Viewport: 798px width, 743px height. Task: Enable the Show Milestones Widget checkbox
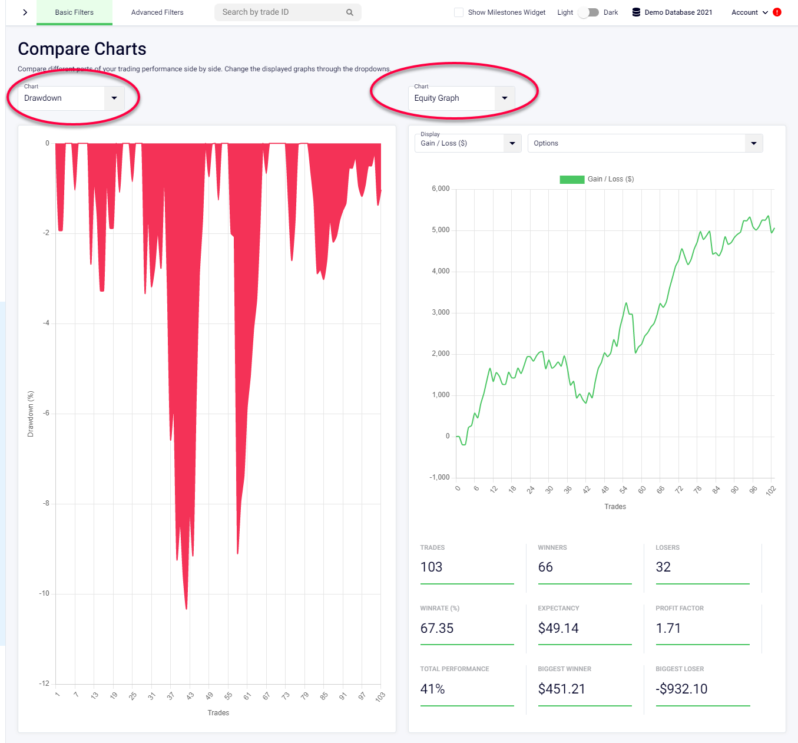459,12
